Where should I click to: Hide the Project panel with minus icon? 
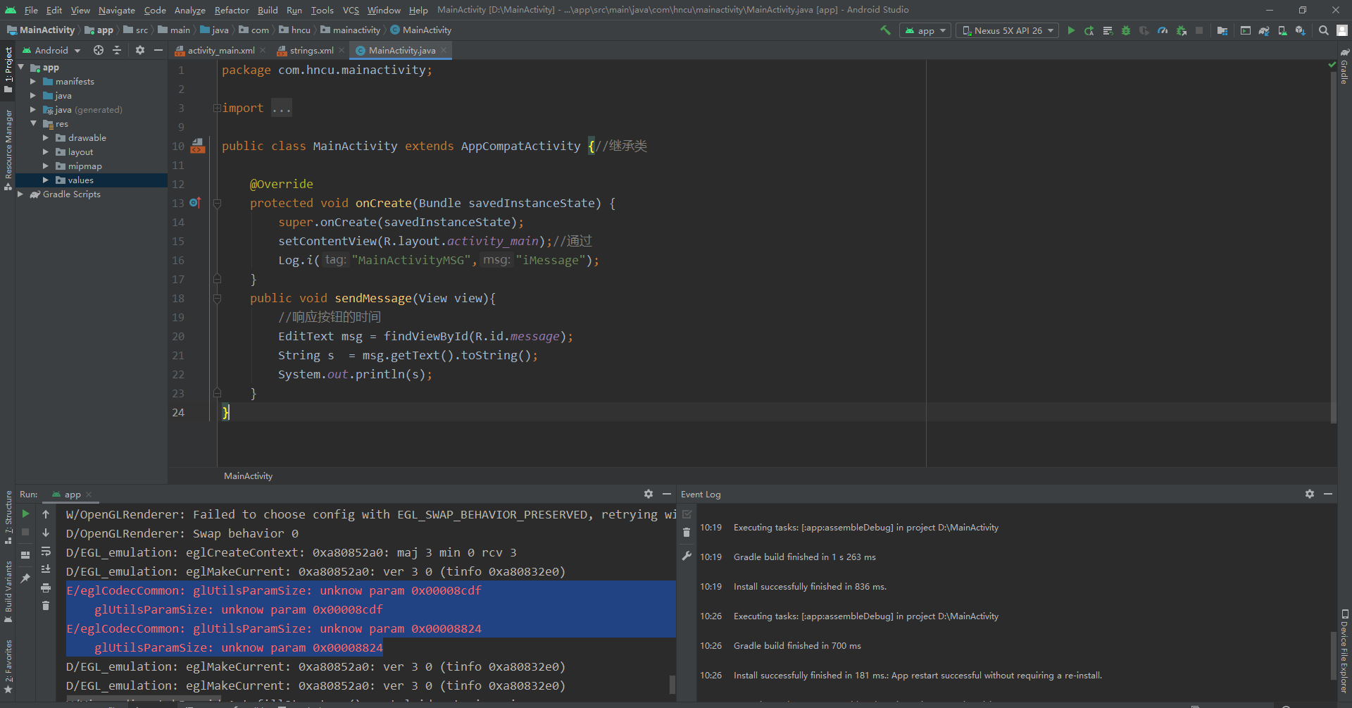[x=158, y=50]
